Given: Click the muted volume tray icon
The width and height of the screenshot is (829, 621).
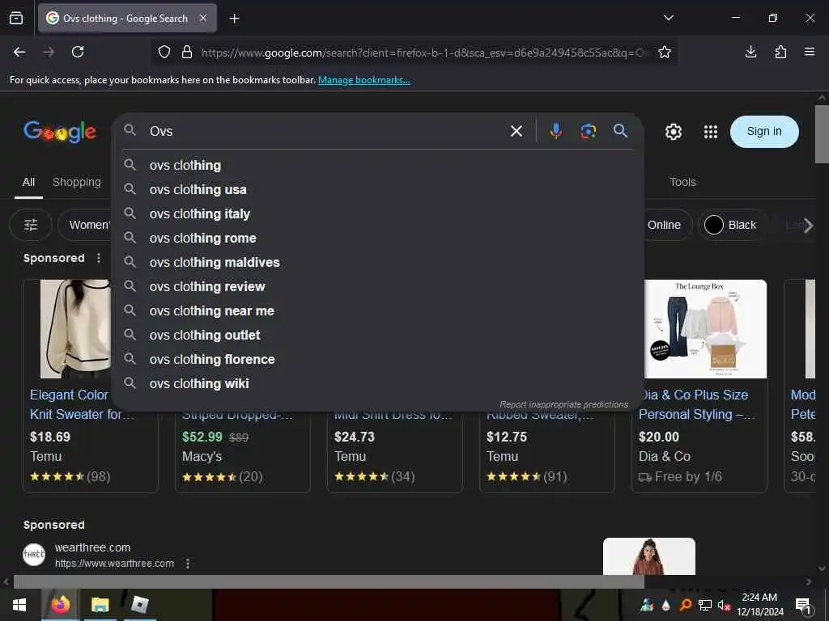Looking at the screenshot, I should click(x=725, y=605).
